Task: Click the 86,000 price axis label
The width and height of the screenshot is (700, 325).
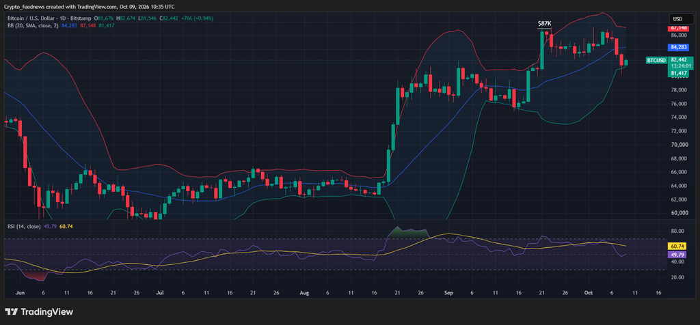Action: point(679,36)
